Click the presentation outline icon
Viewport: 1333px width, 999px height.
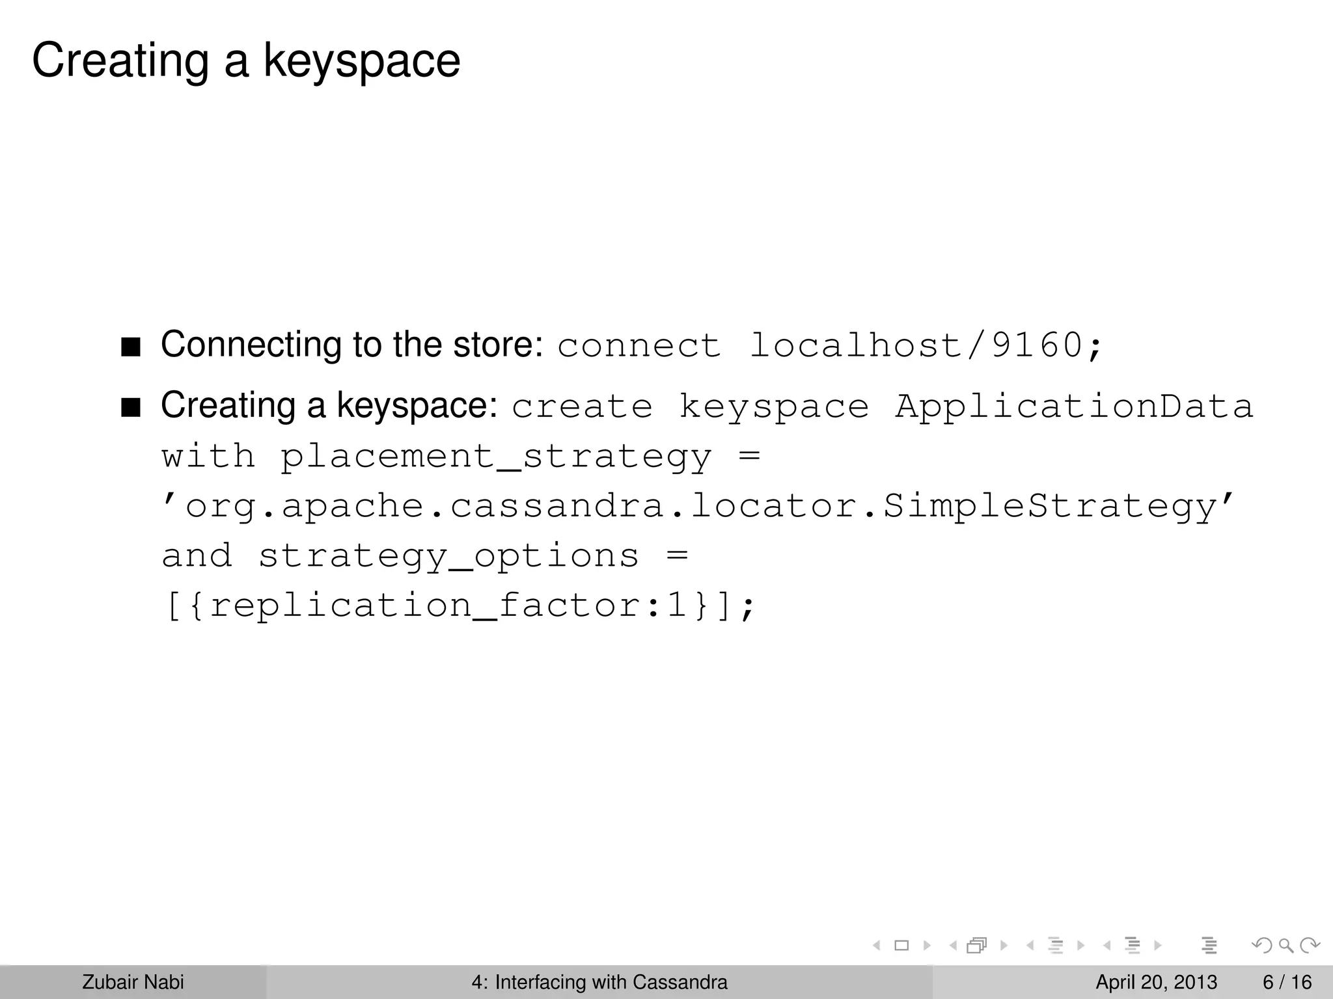click(1209, 946)
